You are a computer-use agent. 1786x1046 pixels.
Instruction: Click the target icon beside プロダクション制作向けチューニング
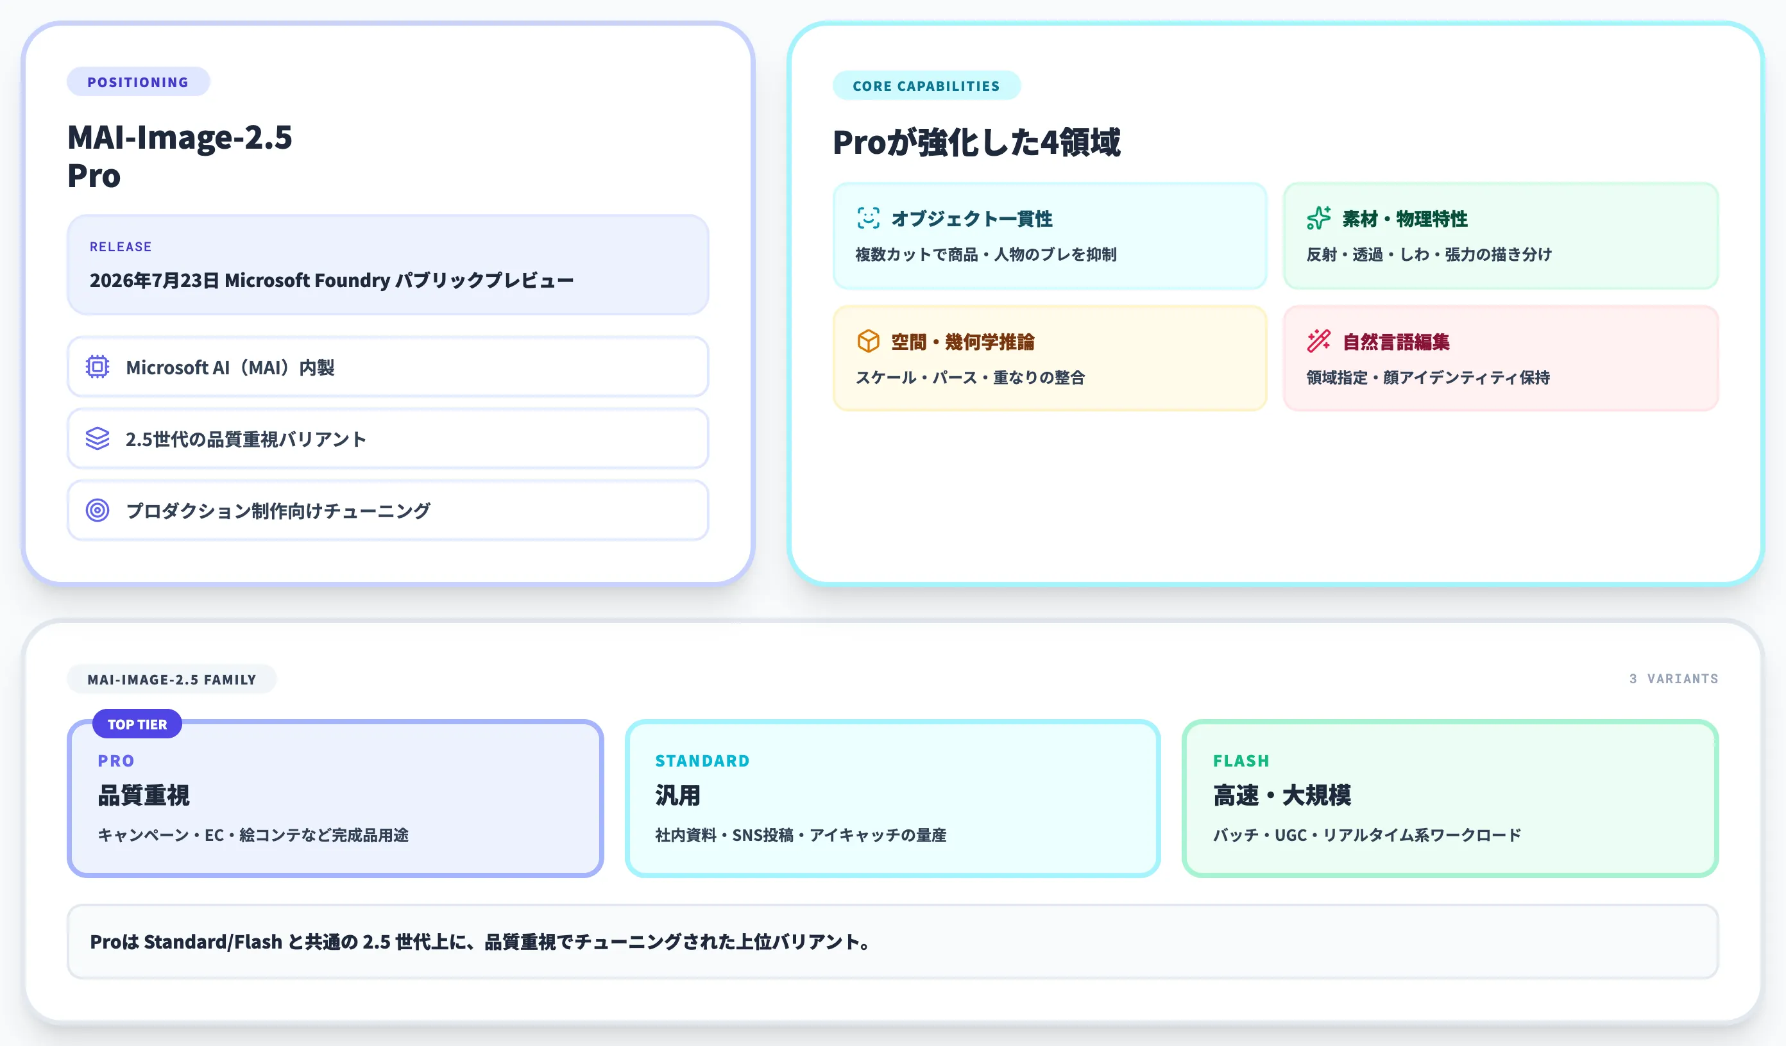[x=97, y=510]
